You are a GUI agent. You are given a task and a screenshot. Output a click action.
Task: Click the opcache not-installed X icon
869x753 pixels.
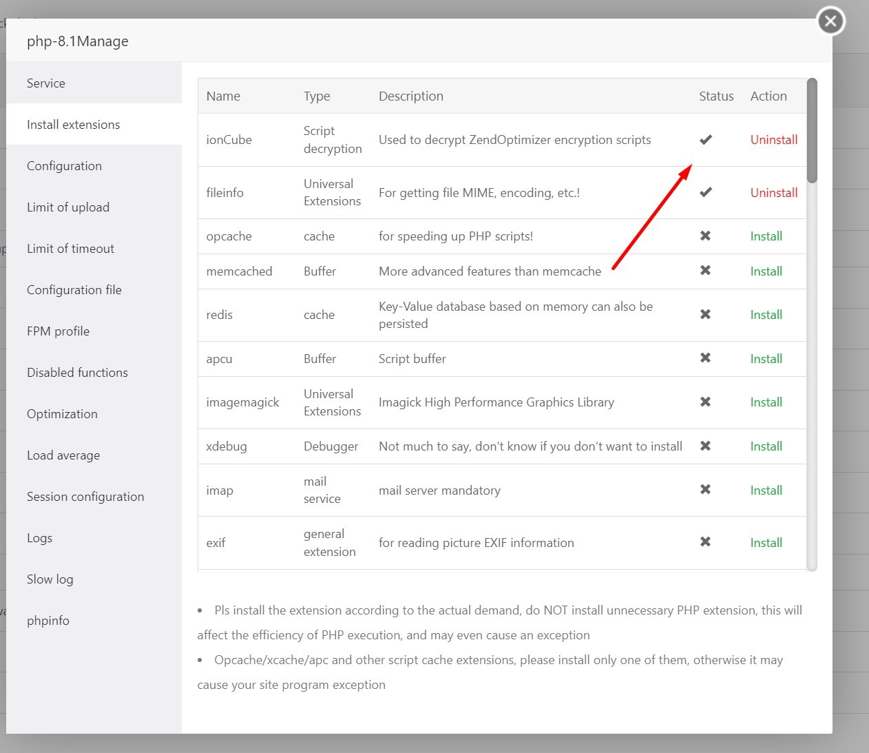(705, 236)
